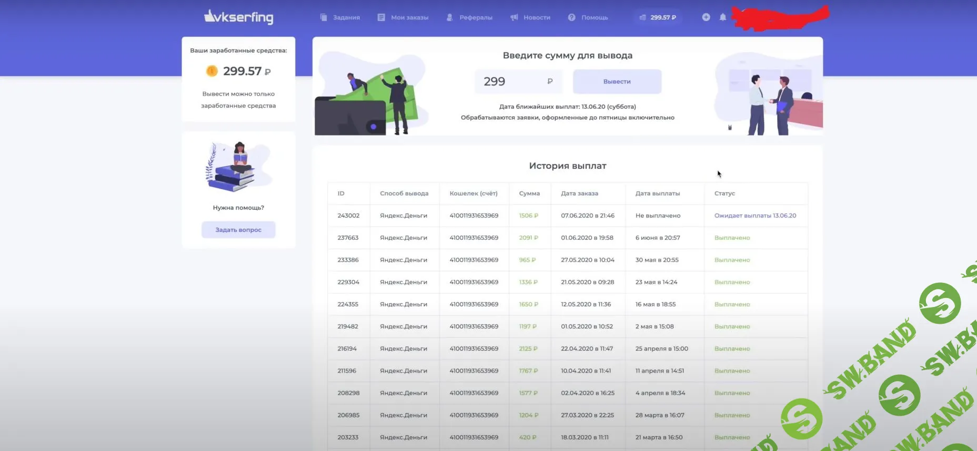Open the Мои заказы menu item

[403, 17]
